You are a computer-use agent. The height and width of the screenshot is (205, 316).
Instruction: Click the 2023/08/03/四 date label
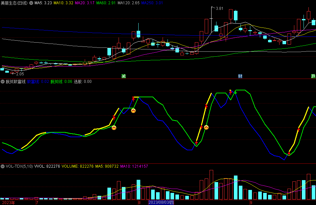161,203
